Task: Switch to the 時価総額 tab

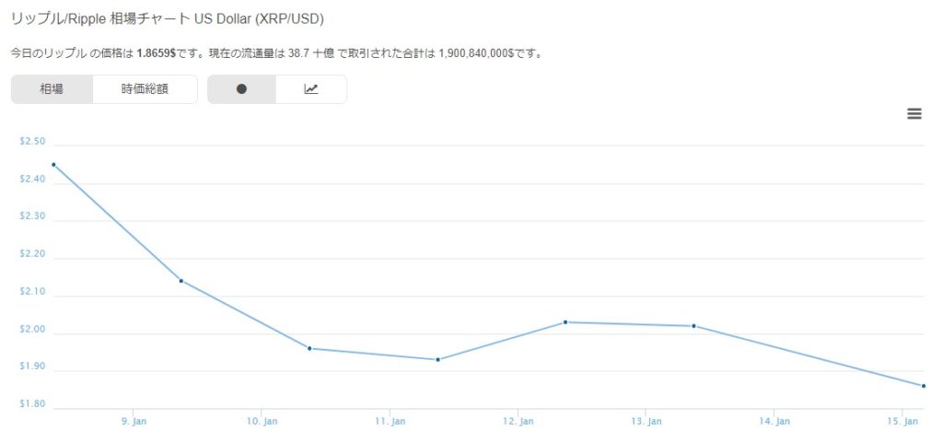Action: coord(145,89)
